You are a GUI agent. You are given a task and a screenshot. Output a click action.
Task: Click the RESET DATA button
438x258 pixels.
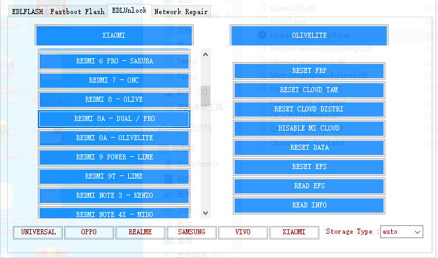click(309, 148)
